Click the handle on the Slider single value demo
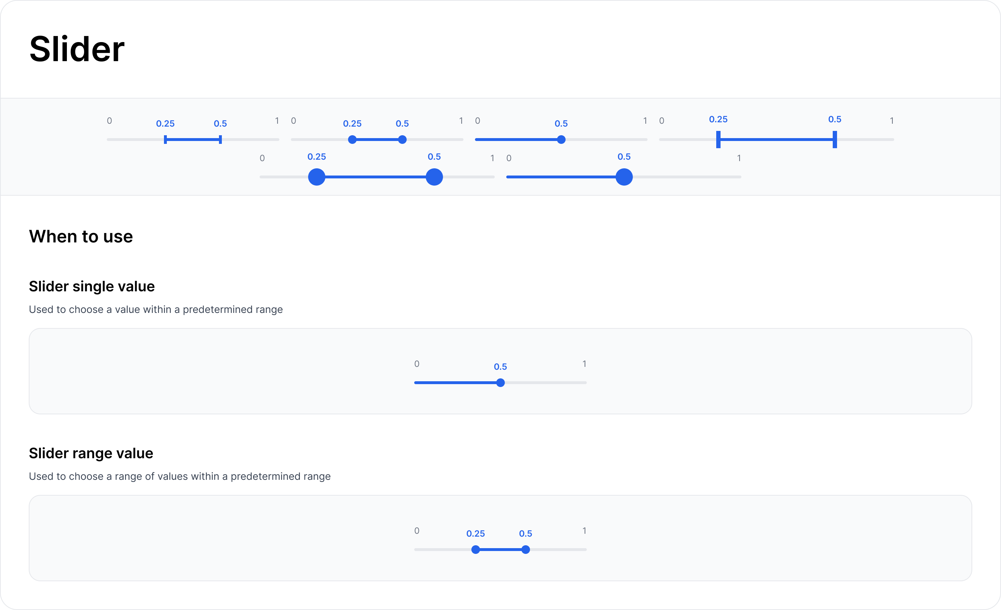Screen dimensions: 1001x610 coord(501,382)
